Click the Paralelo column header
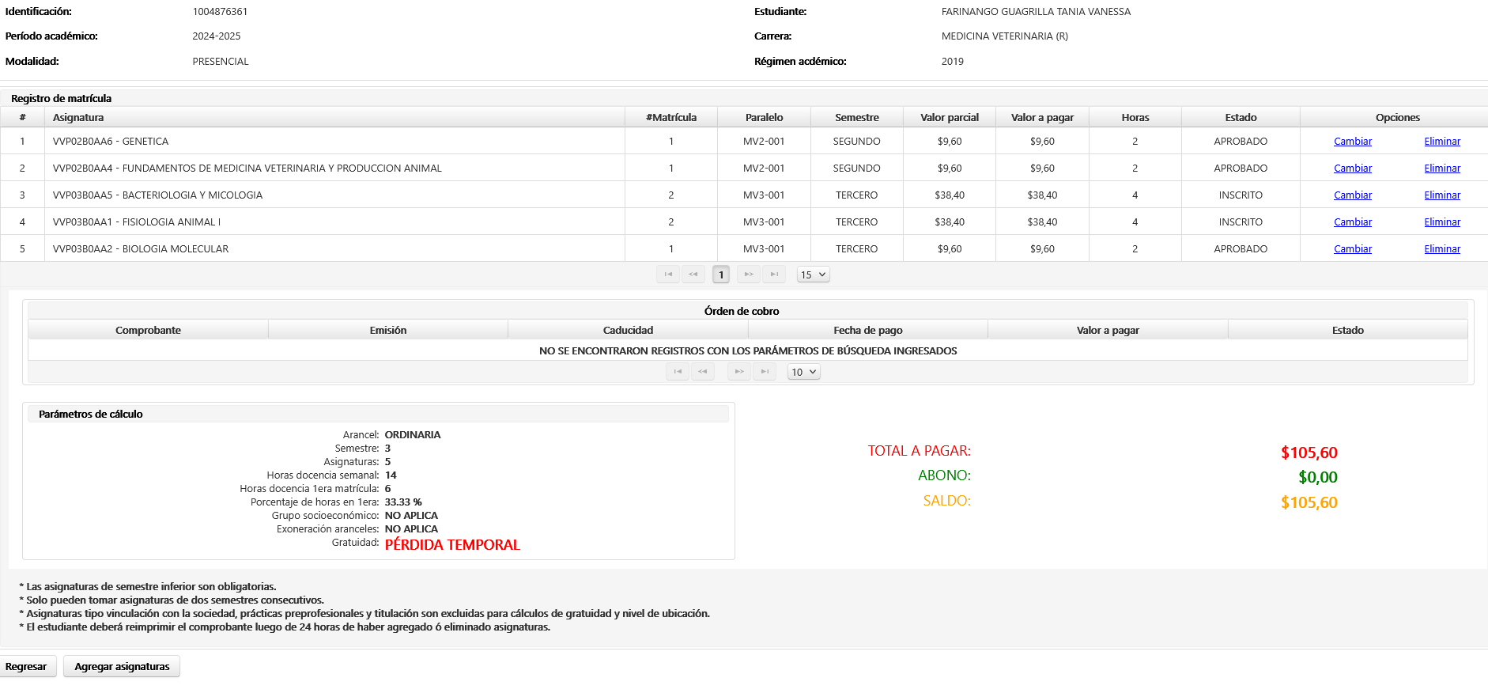Screen dimensions: 1488x693 pyautogui.click(x=764, y=117)
